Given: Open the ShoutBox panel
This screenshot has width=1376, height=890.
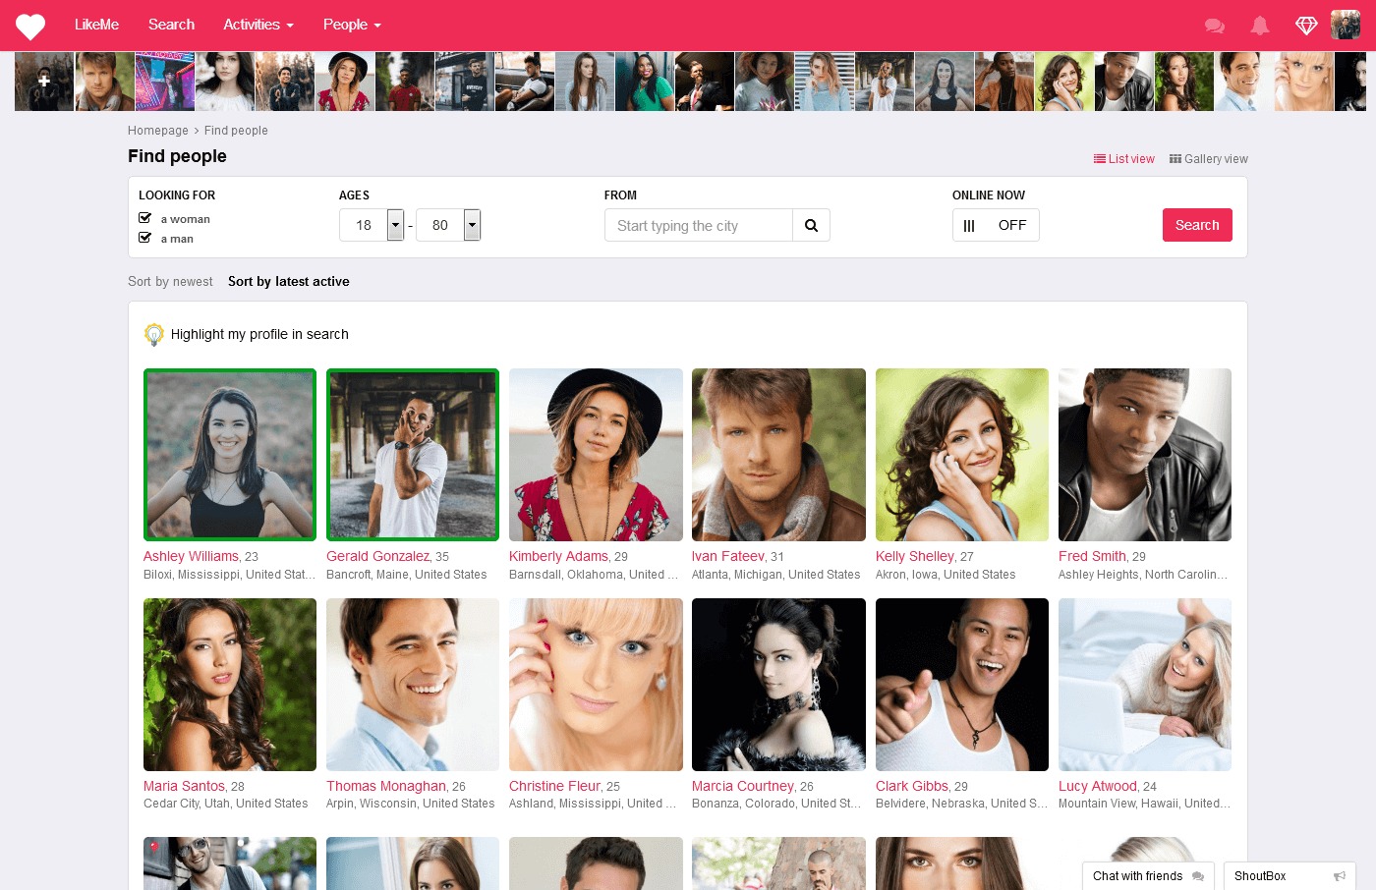Looking at the screenshot, I should pos(1290,876).
